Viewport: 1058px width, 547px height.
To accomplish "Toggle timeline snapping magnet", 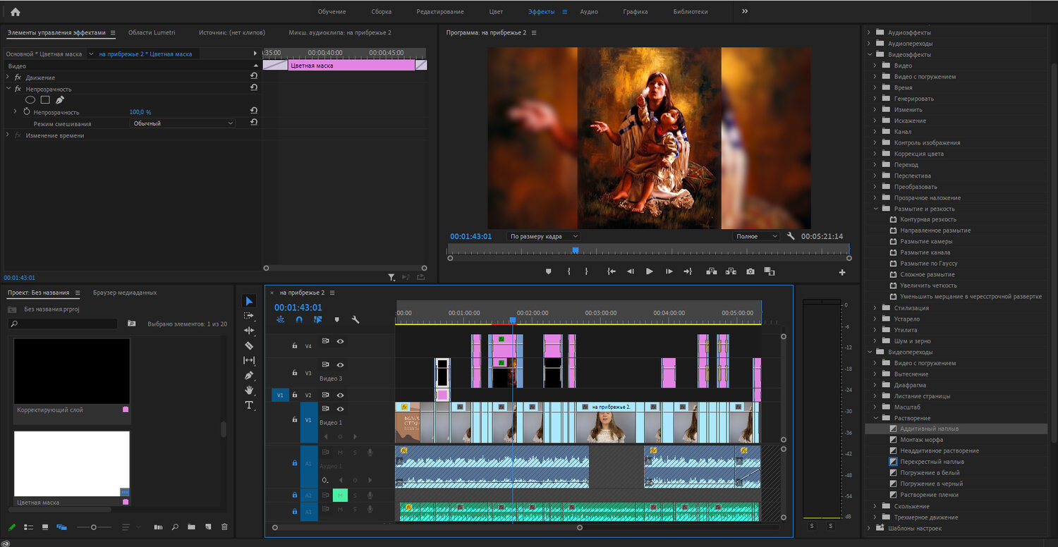I will coord(299,319).
